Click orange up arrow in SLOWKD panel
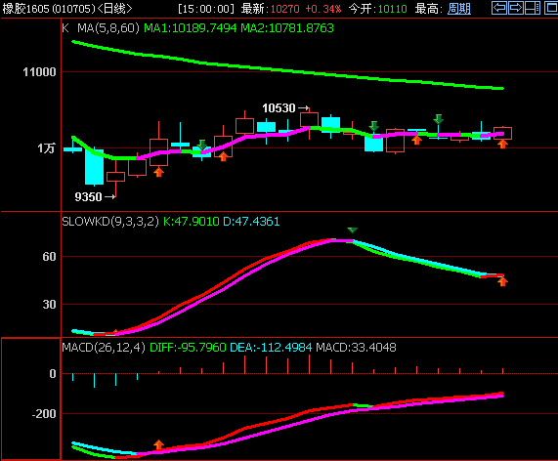The image size is (558, 461). tap(502, 281)
